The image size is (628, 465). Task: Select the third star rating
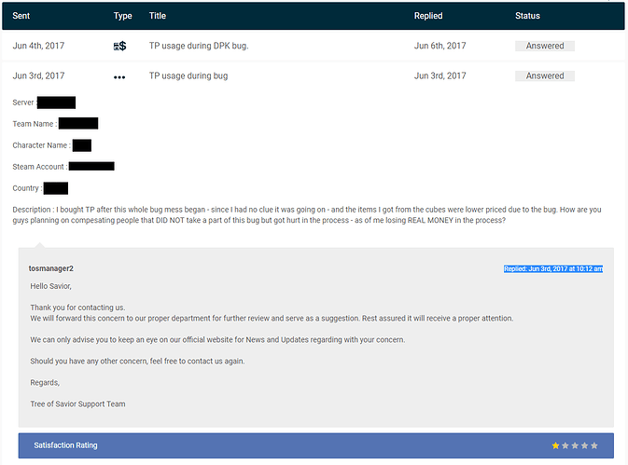[577, 445]
